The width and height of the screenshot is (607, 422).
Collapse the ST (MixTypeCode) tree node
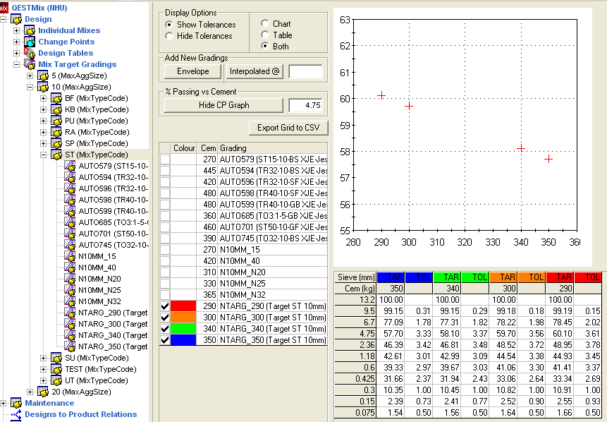click(44, 155)
